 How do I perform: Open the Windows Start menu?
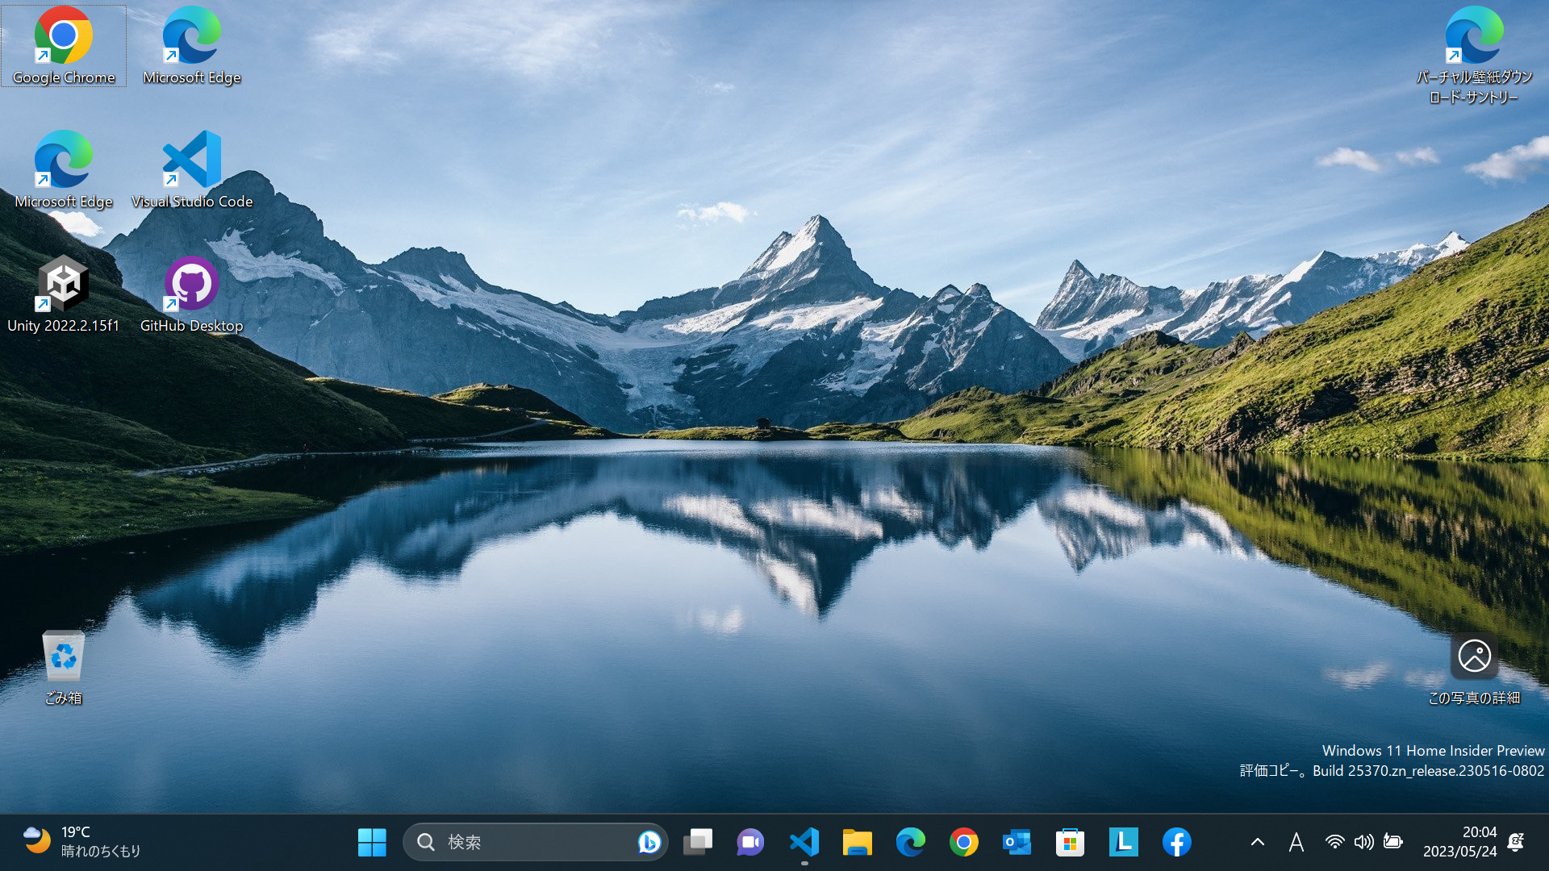(x=372, y=842)
